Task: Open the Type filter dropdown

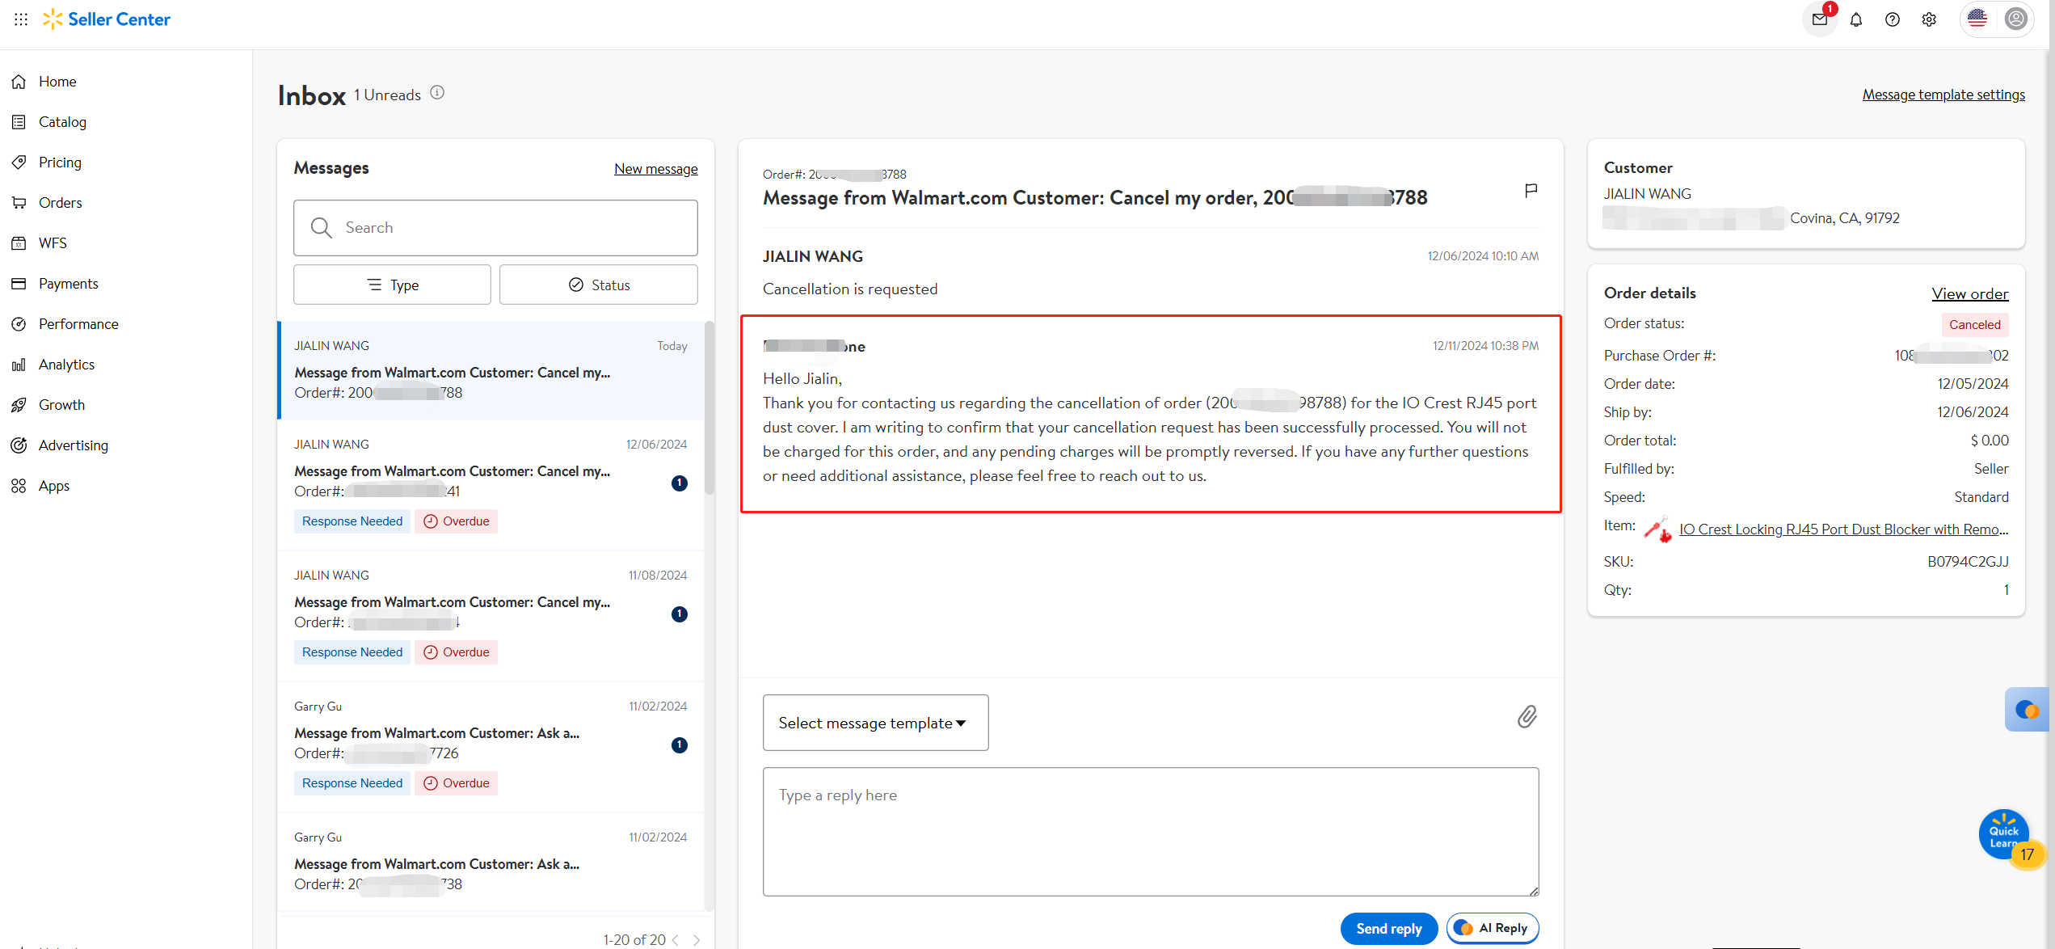Action: (392, 285)
